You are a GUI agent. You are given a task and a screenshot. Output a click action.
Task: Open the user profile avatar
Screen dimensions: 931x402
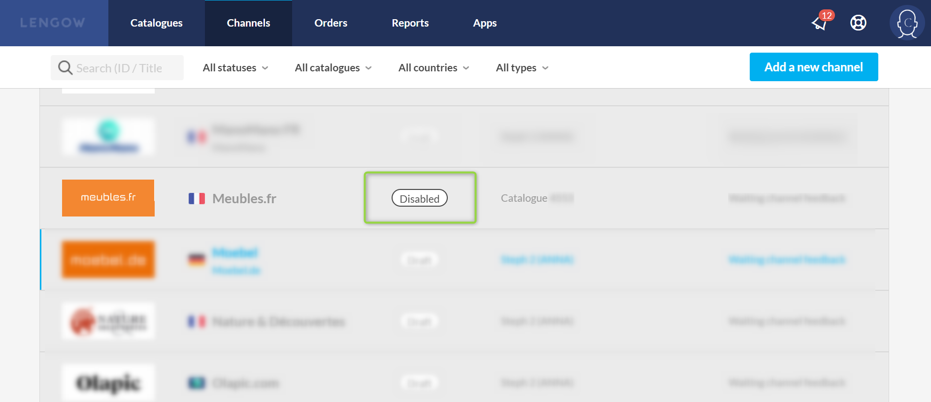[x=907, y=23]
